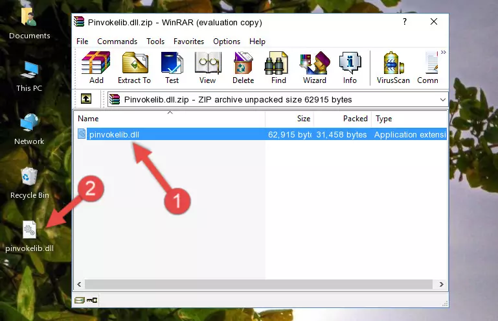Click horizontal scrollbar left arrow
This screenshot has width=498, height=321.
pyautogui.click(x=79, y=284)
